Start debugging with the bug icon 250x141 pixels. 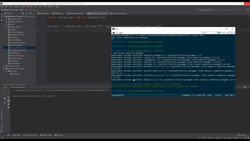pyautogui.click(x=222, y=10)
